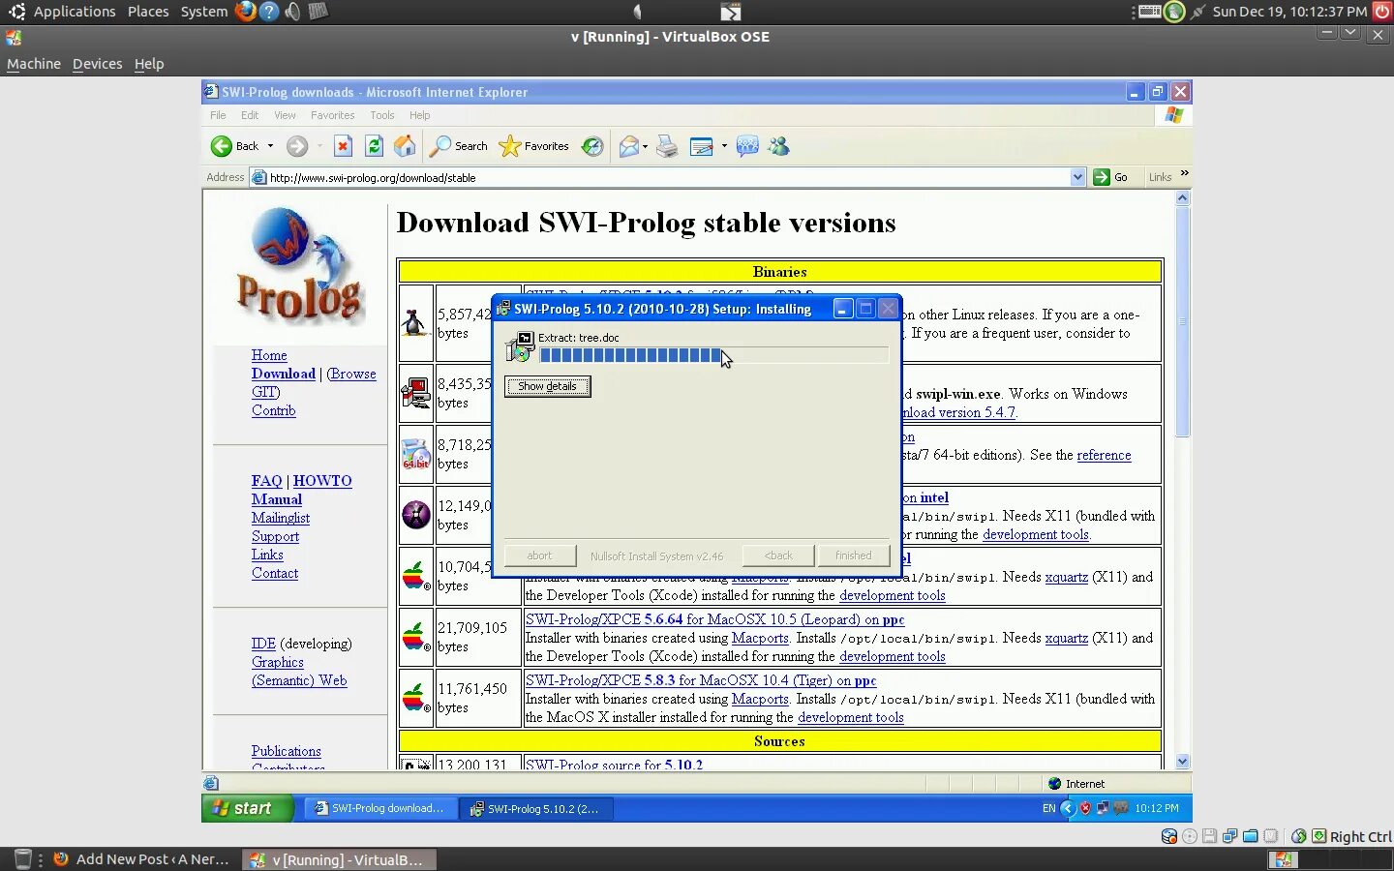Click the installer finished button

coord(853,556)
